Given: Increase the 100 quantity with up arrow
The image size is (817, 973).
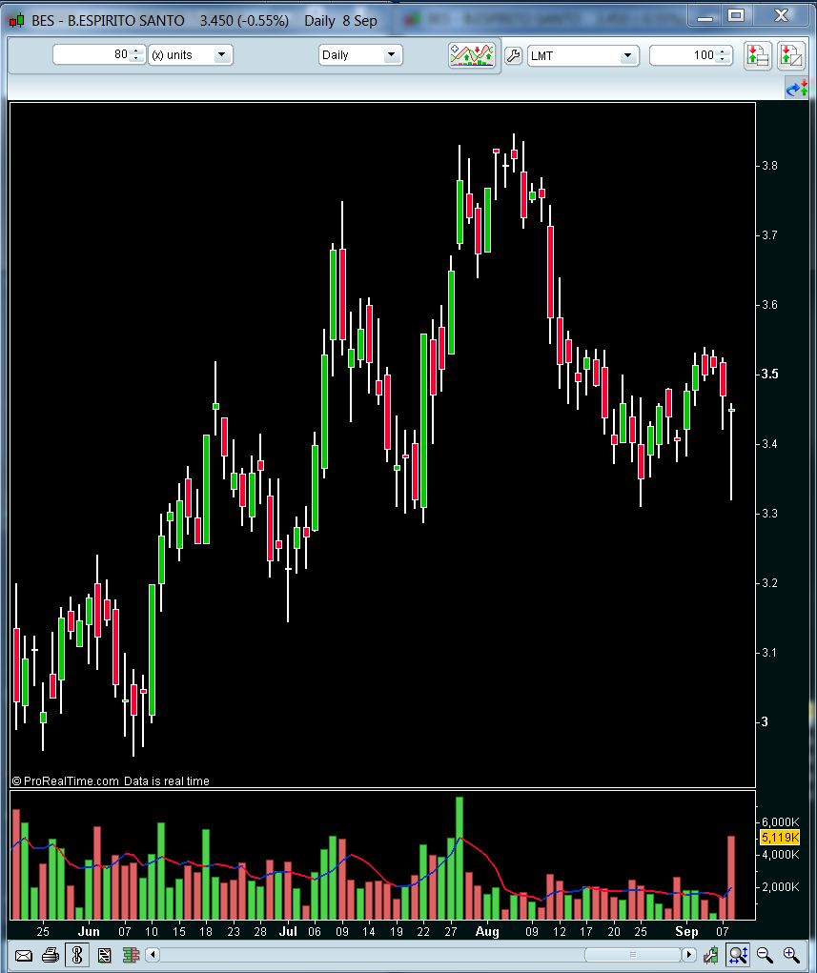Looking at the screenshot, I should 724,51.
